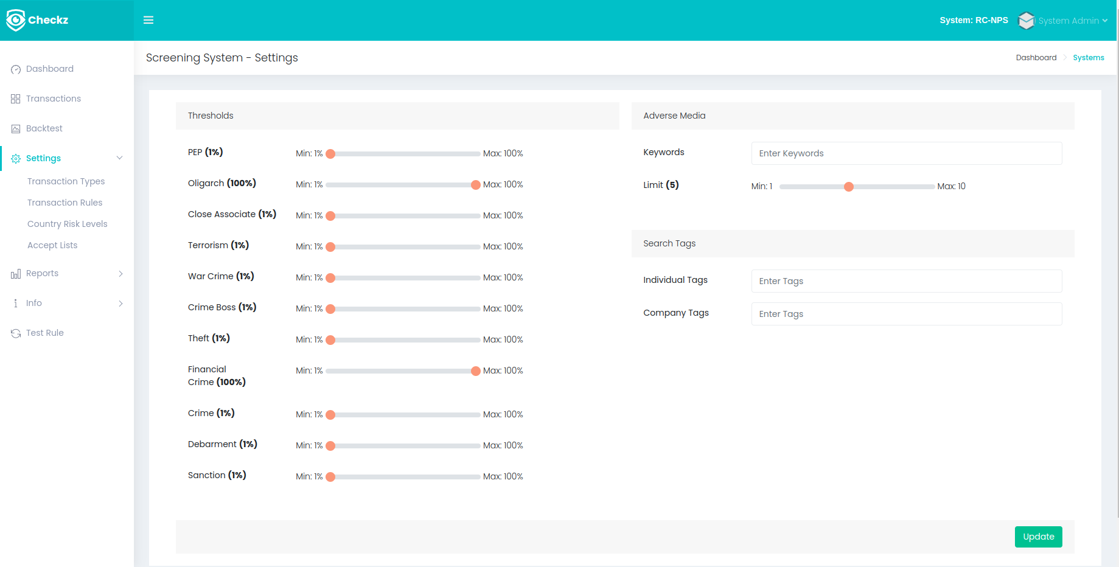Click the Test Rule refresh icon

click(16, 333)
